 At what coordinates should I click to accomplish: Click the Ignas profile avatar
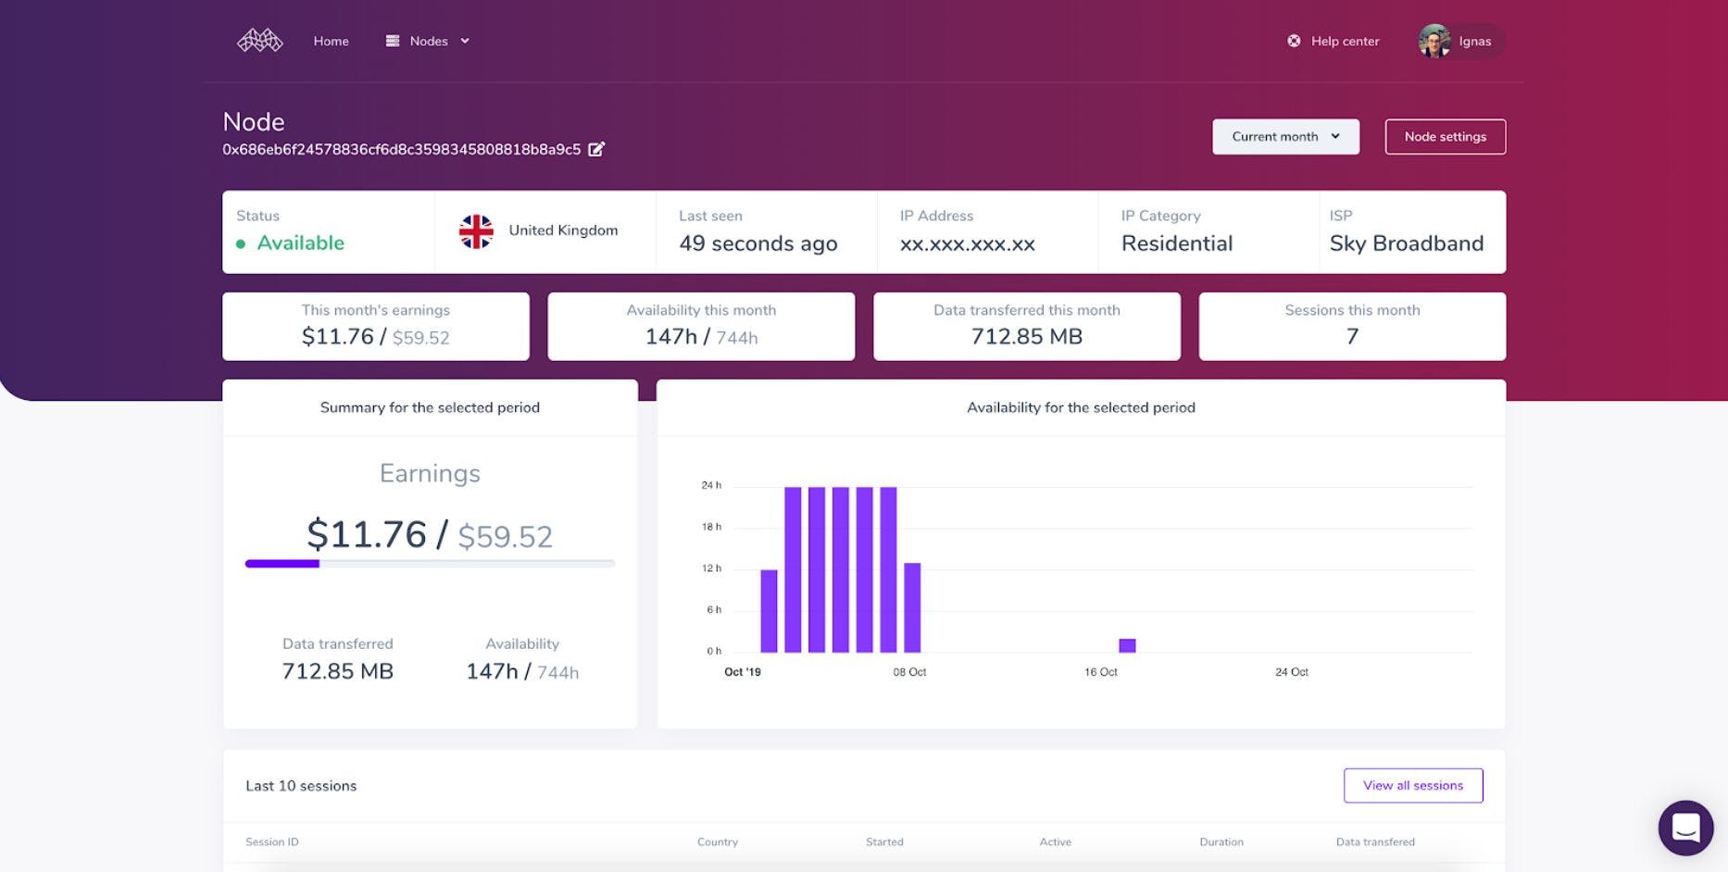(x=1434, y=41)
